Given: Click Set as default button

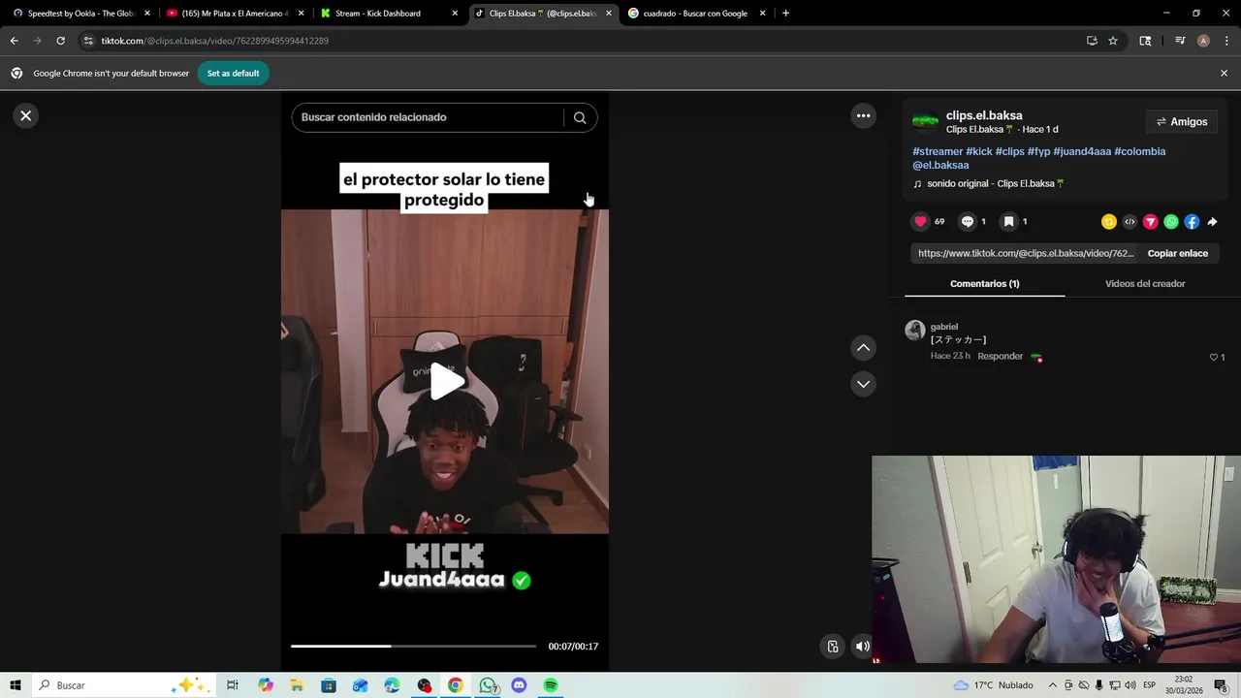Looking at the screenshot, I should pyautogui.click(x=233, y=73).
